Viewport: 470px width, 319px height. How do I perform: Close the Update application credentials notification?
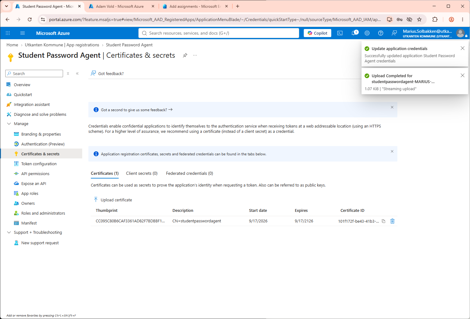[x=463, y=48]
